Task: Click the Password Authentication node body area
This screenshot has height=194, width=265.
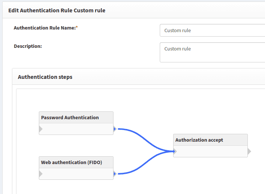Action: [76, 129]
